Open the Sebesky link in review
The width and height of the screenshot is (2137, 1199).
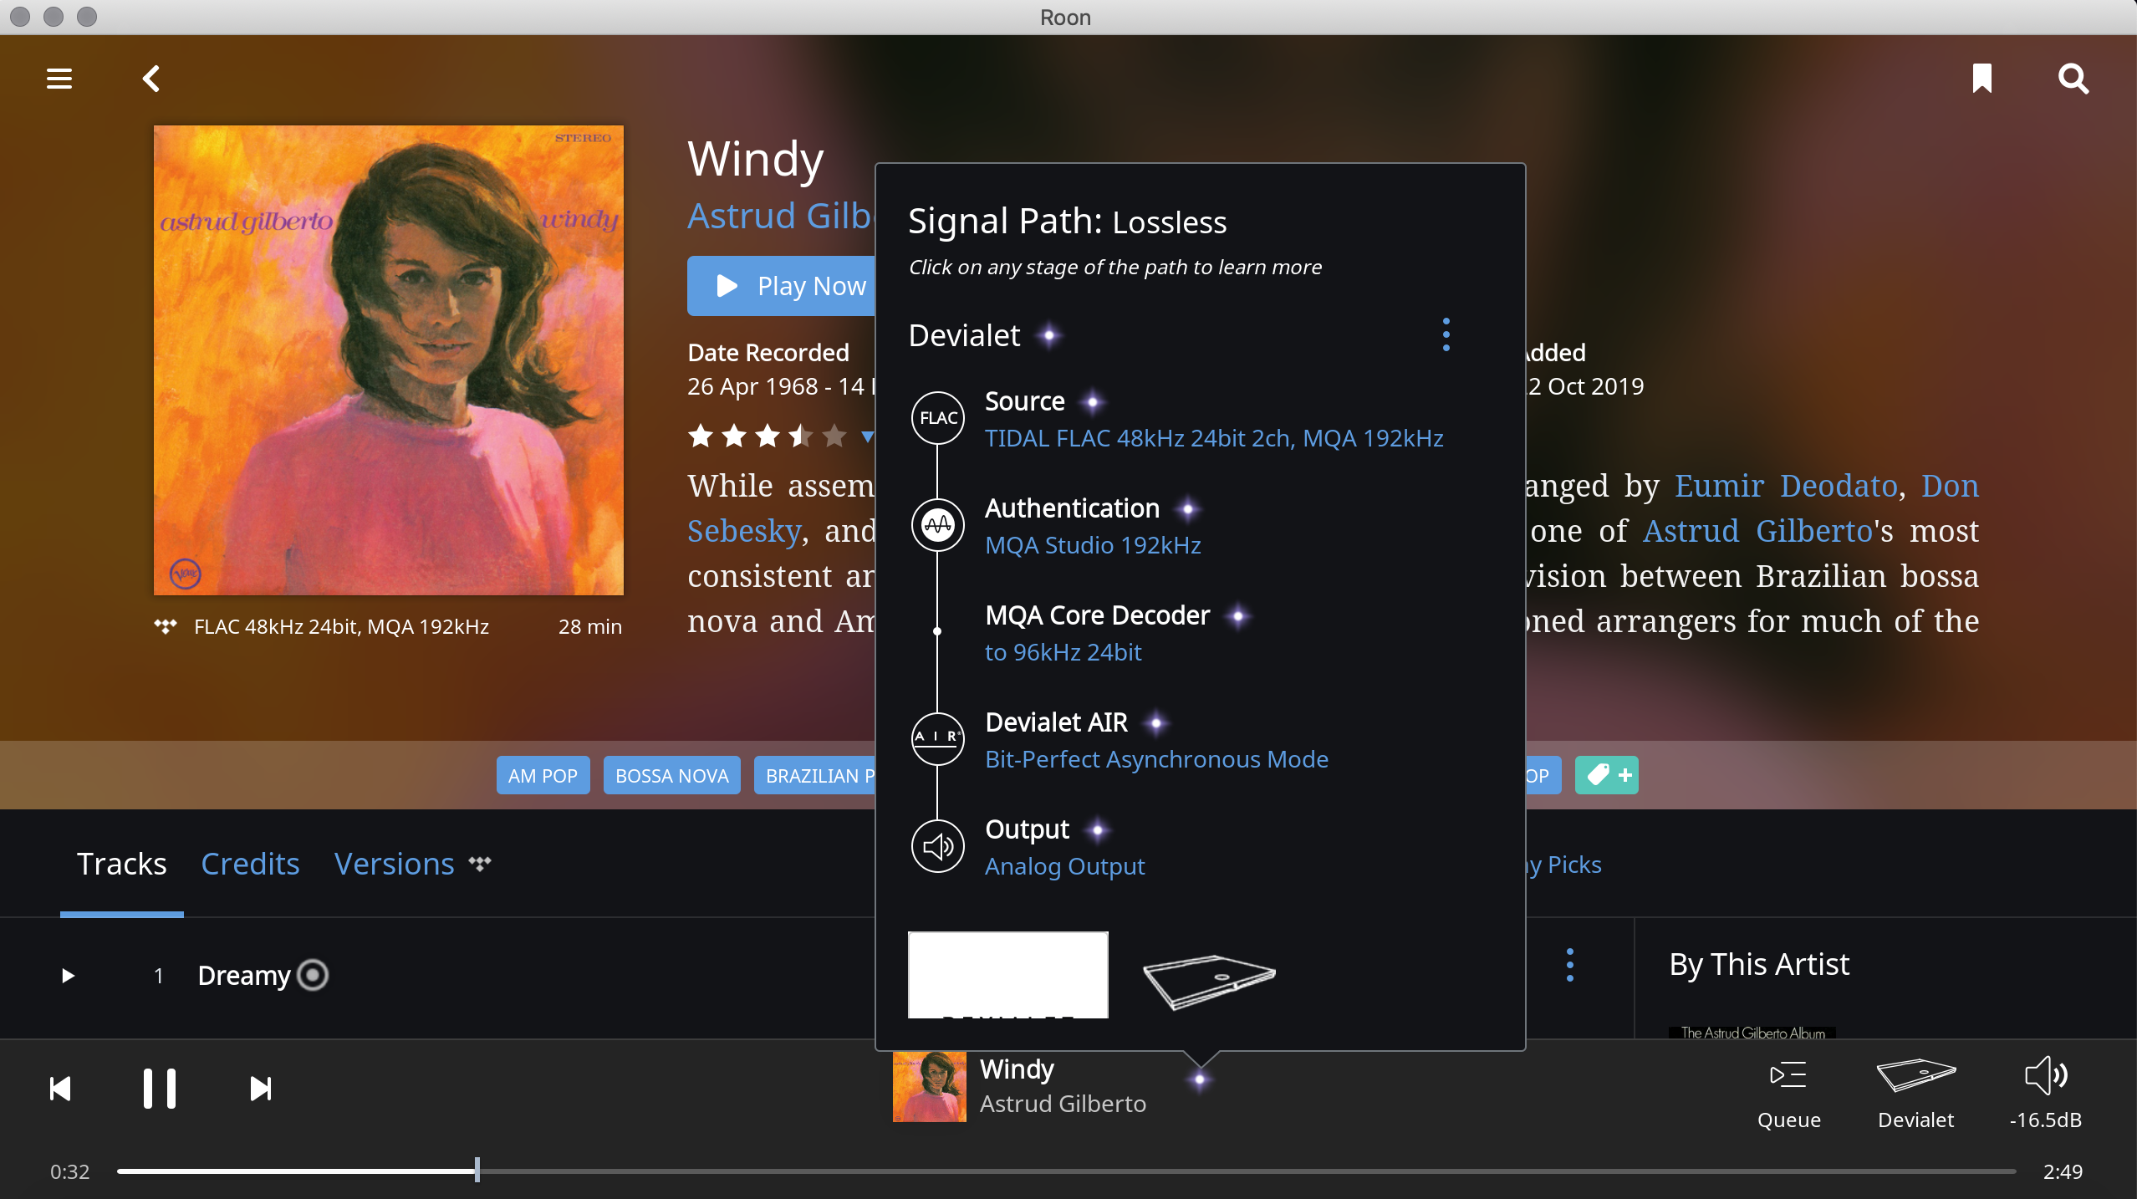pos(744,531)
